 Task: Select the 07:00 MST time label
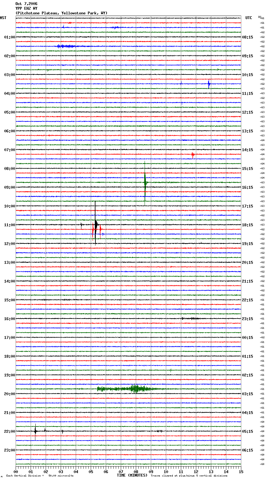[9, 150]
